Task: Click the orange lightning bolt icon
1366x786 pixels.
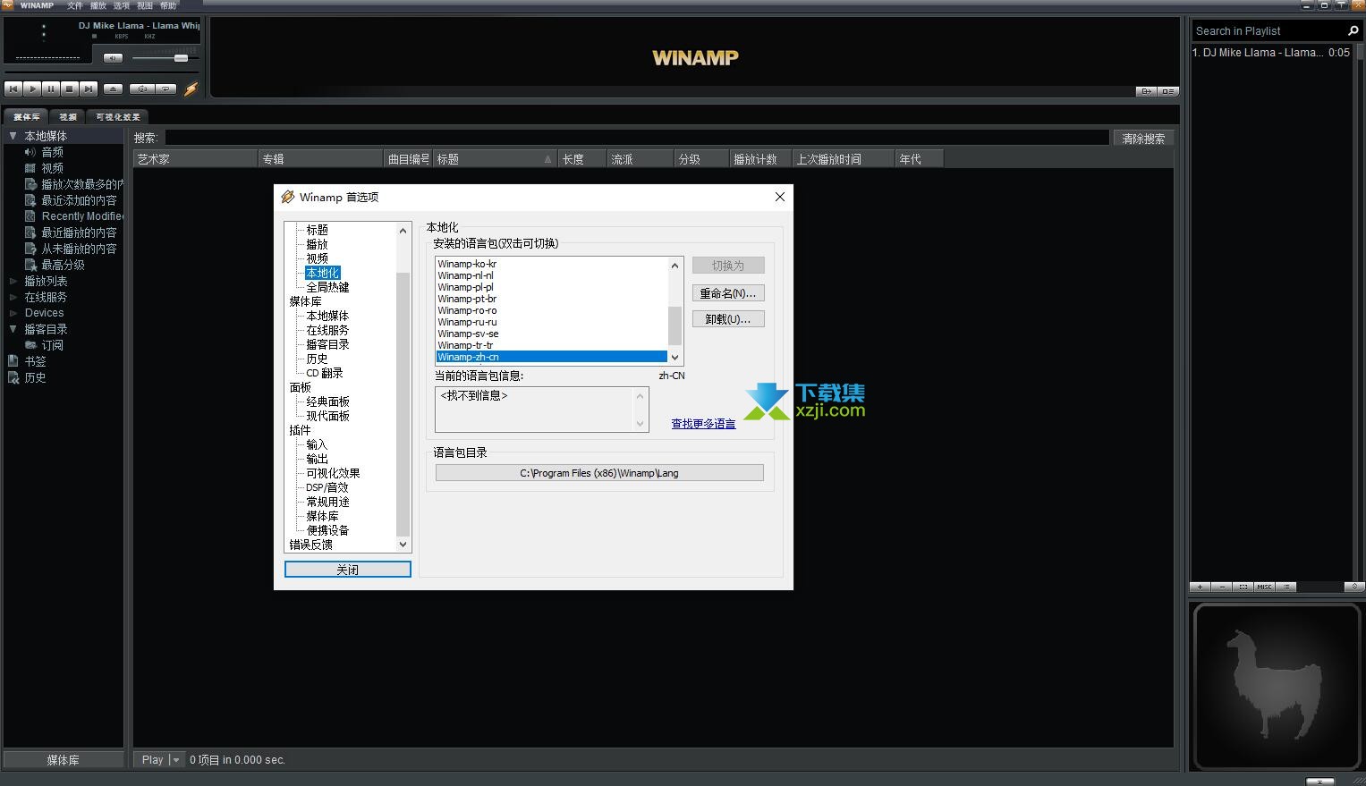Action: click(x=191, y=89)
